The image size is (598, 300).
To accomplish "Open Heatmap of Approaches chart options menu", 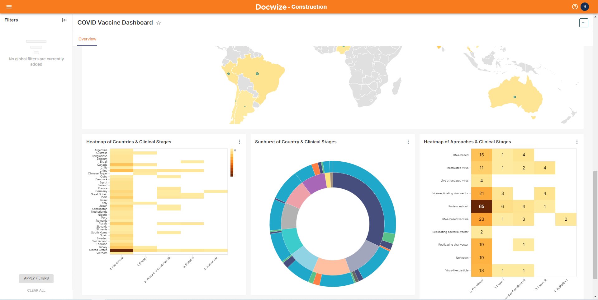I will click(x=577, y=142).
